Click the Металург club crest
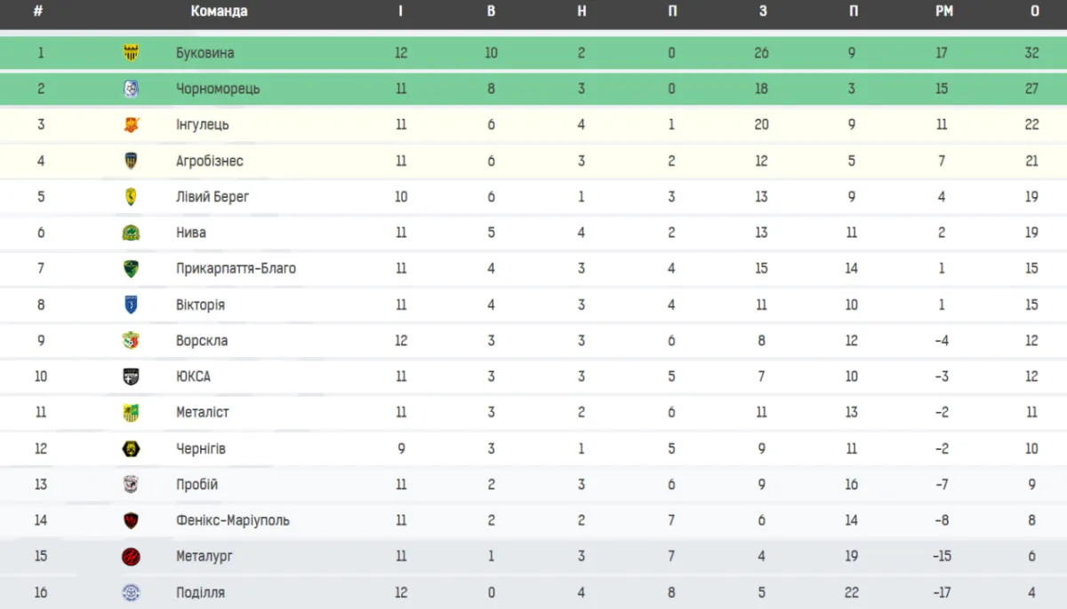1067x609 pixels. click(x=131, y=557)
